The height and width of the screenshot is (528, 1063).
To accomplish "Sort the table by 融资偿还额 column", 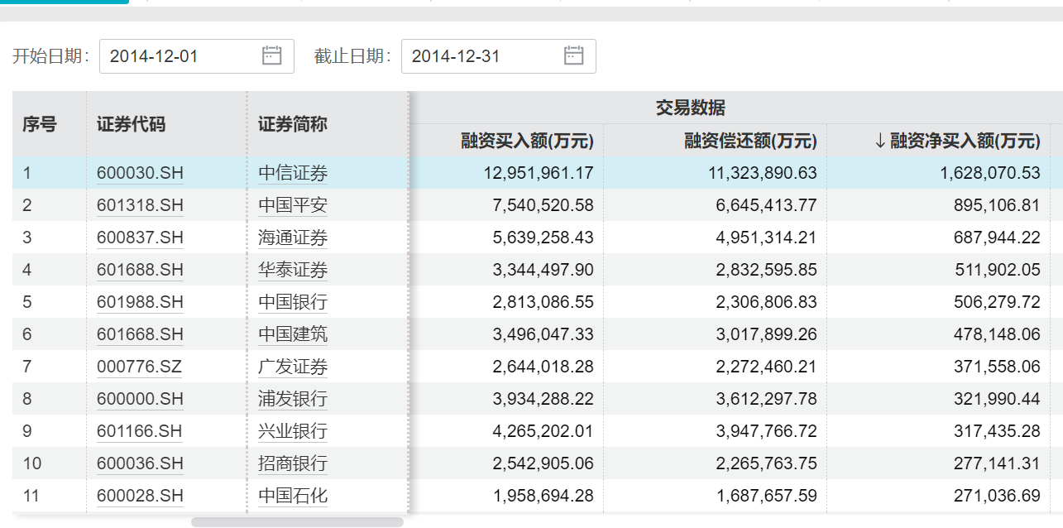I will tap(749, 142).
